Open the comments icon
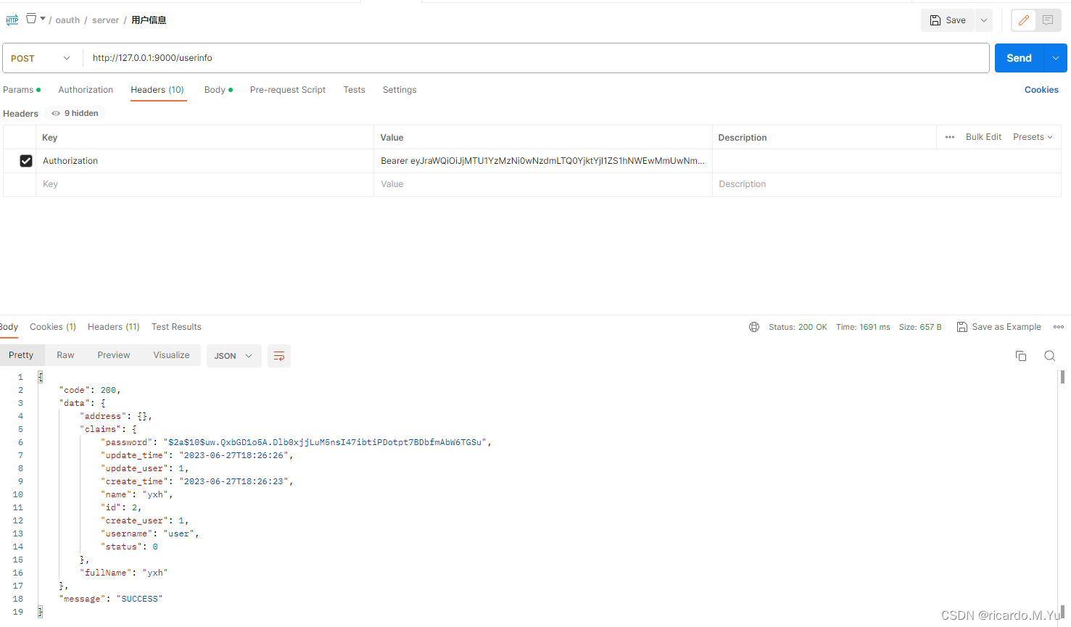1071x627 pixels. point(1048,20)
